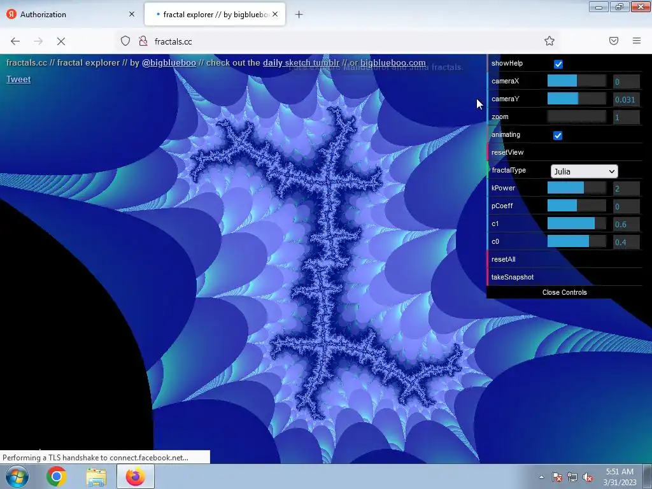
Task: Adjust the c1 slider
Action: tap(576, 223)
